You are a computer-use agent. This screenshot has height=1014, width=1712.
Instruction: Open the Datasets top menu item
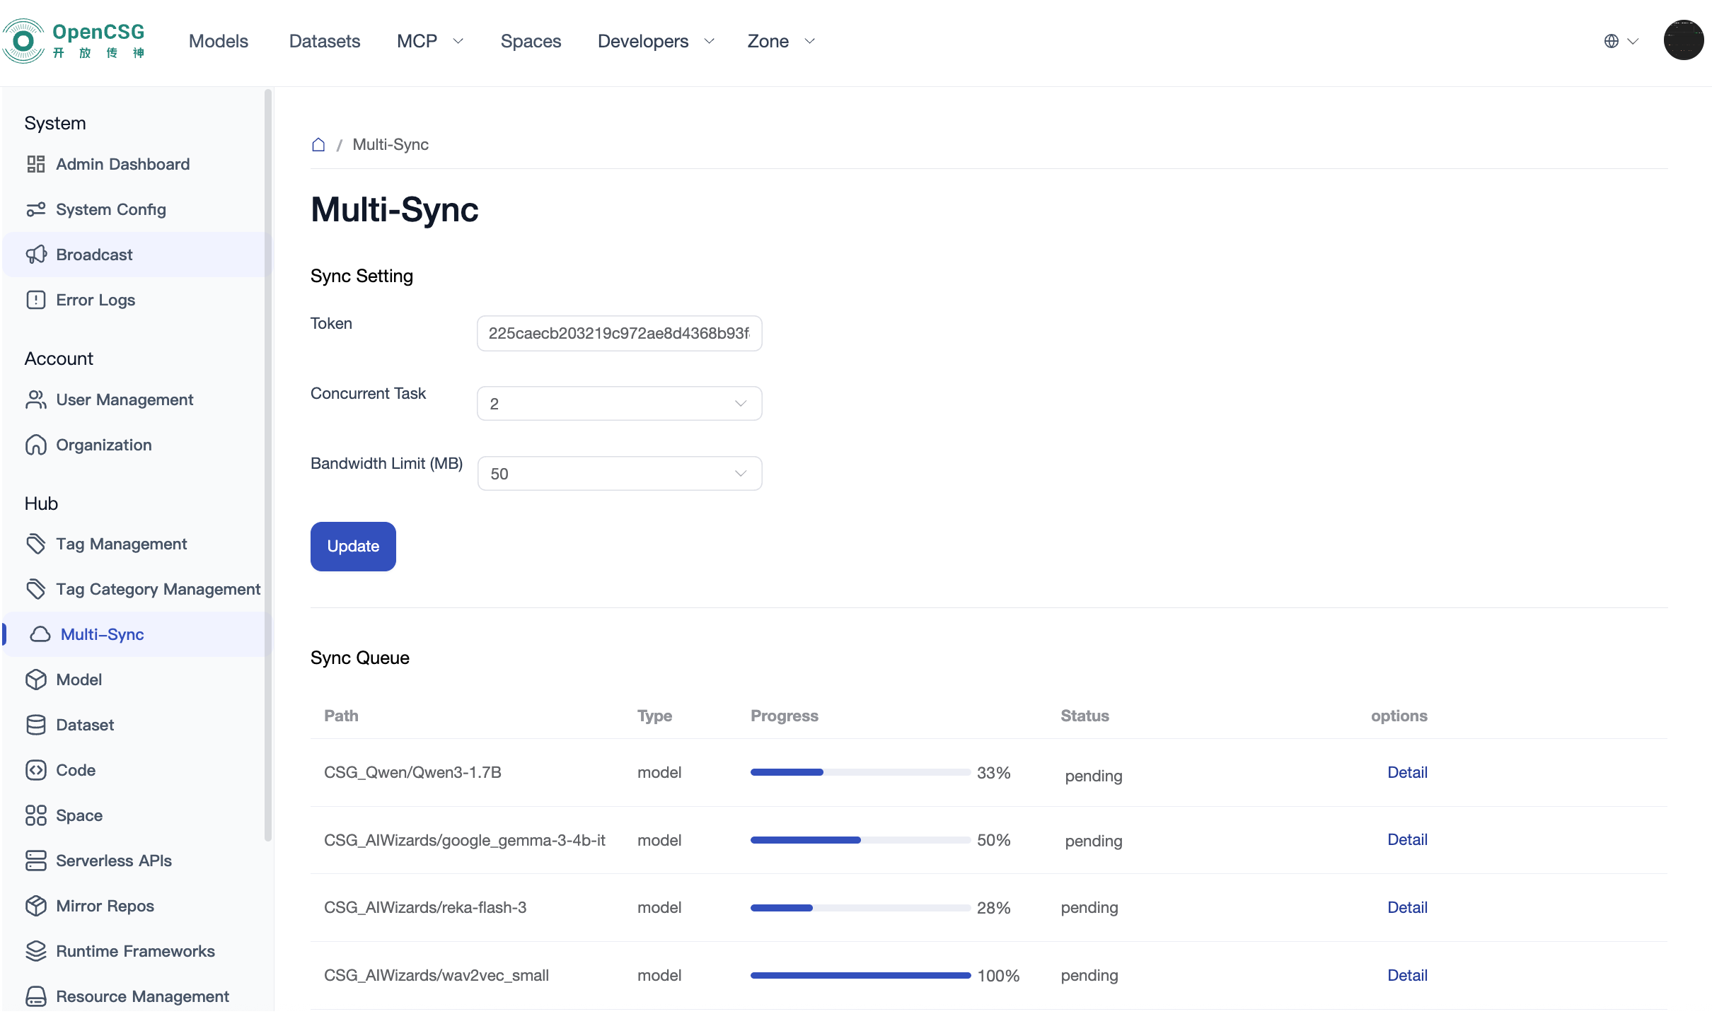click(x=324, y=41)
